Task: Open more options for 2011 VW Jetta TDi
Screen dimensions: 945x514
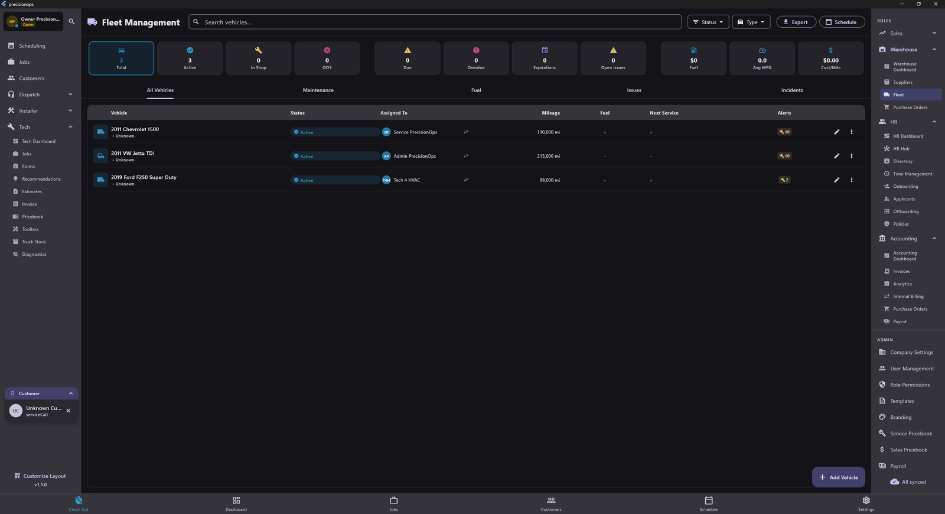Action: [x=851, y=156]
